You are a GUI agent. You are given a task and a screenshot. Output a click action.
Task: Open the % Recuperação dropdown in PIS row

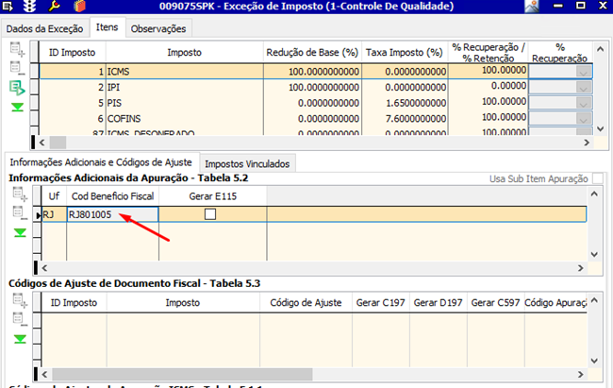[x=583, y=103]
